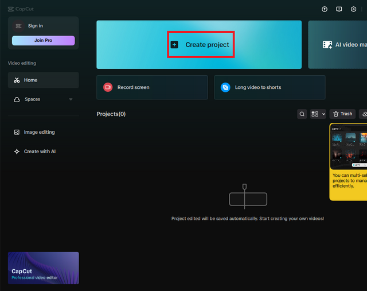The image size is (367, 291).
Task: Click the search projects icon
Action: pos(302,114)
